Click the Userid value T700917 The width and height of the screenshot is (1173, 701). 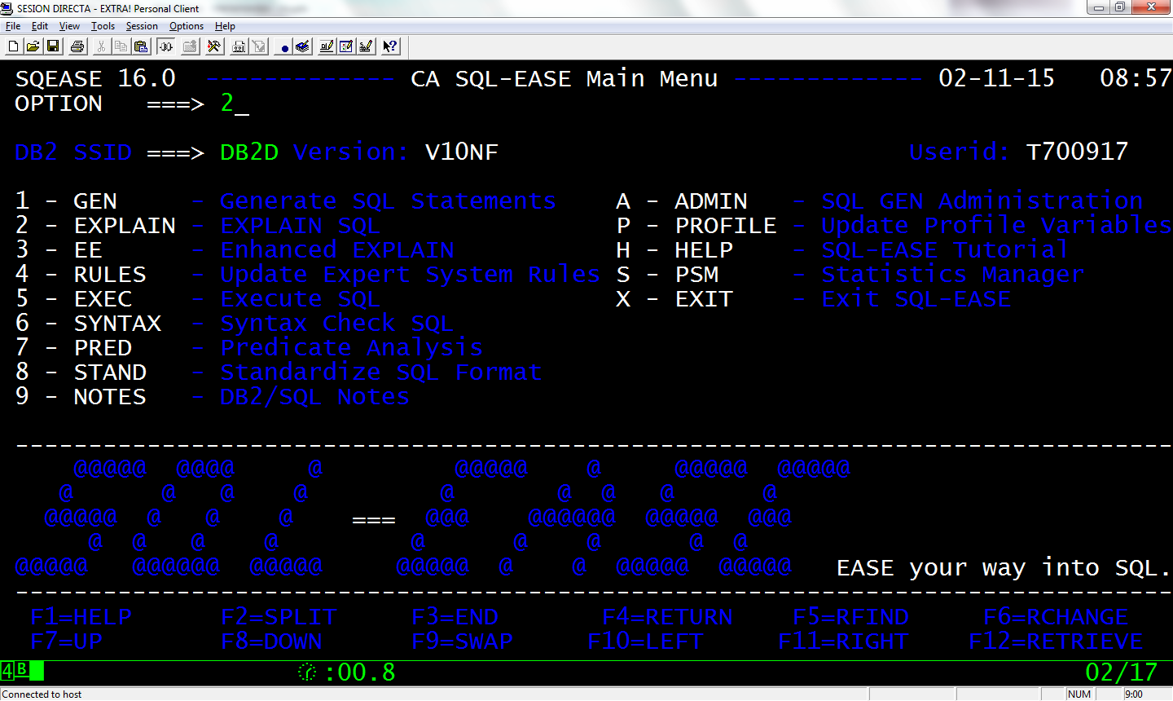point(1078,152)
